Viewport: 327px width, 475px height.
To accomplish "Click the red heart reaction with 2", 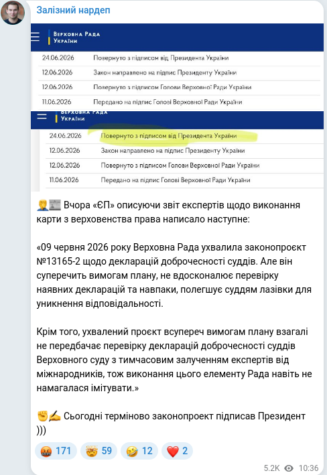I will [x=177, y=451].
